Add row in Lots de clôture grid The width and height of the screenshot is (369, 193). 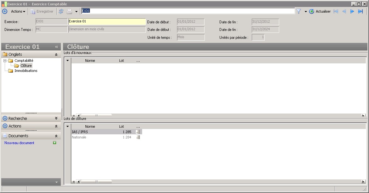pos(74,182)
